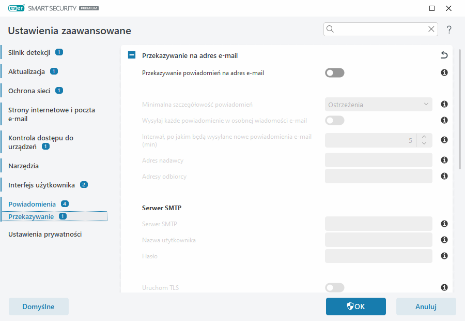465x321 pixels.
Task: Open help via the question mark icon
Action: pos(449,30)
